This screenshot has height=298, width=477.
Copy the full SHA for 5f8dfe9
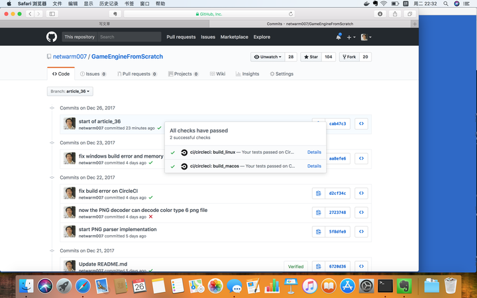(319, 232)
